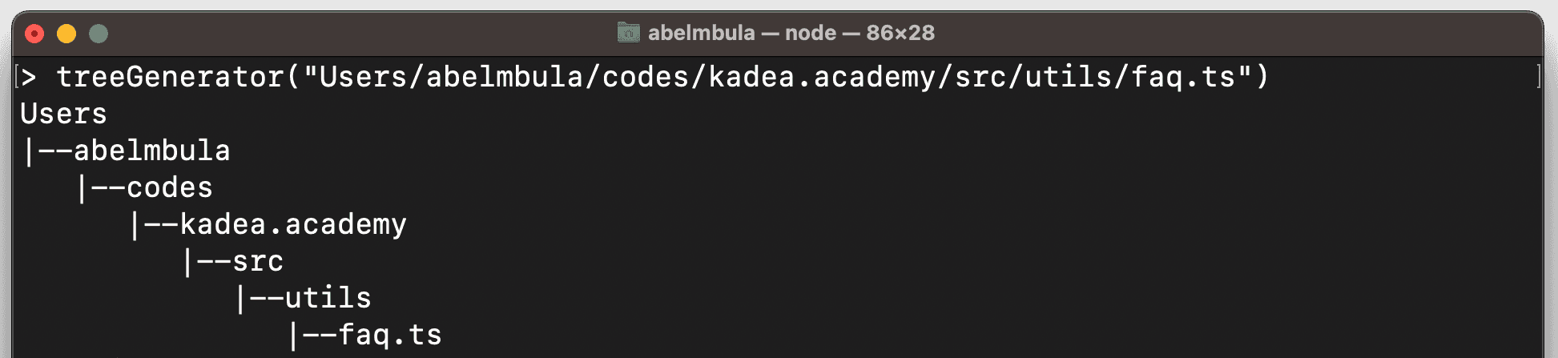1558x358 pixels.
Task: Click the 'faq.ts' tree entry
Action: click(x=390, y=336)
